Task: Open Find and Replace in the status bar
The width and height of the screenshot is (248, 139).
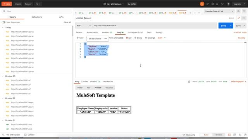Action: coord(11,135)
